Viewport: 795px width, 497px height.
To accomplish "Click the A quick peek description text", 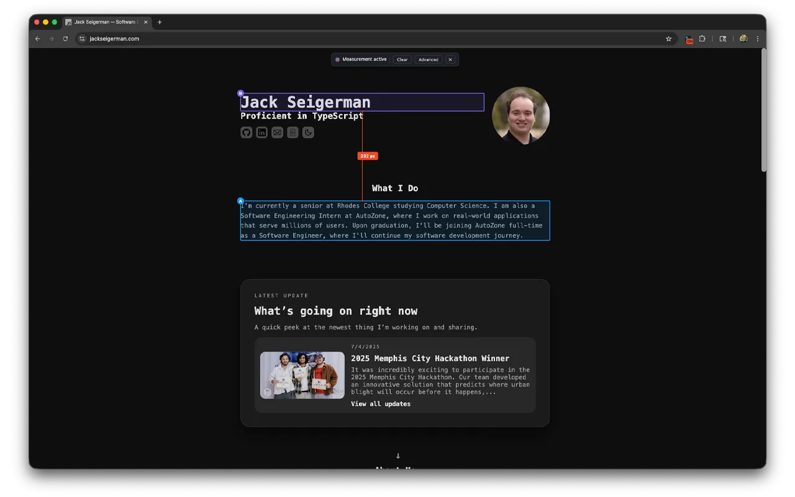I will [x=366, y=327].
